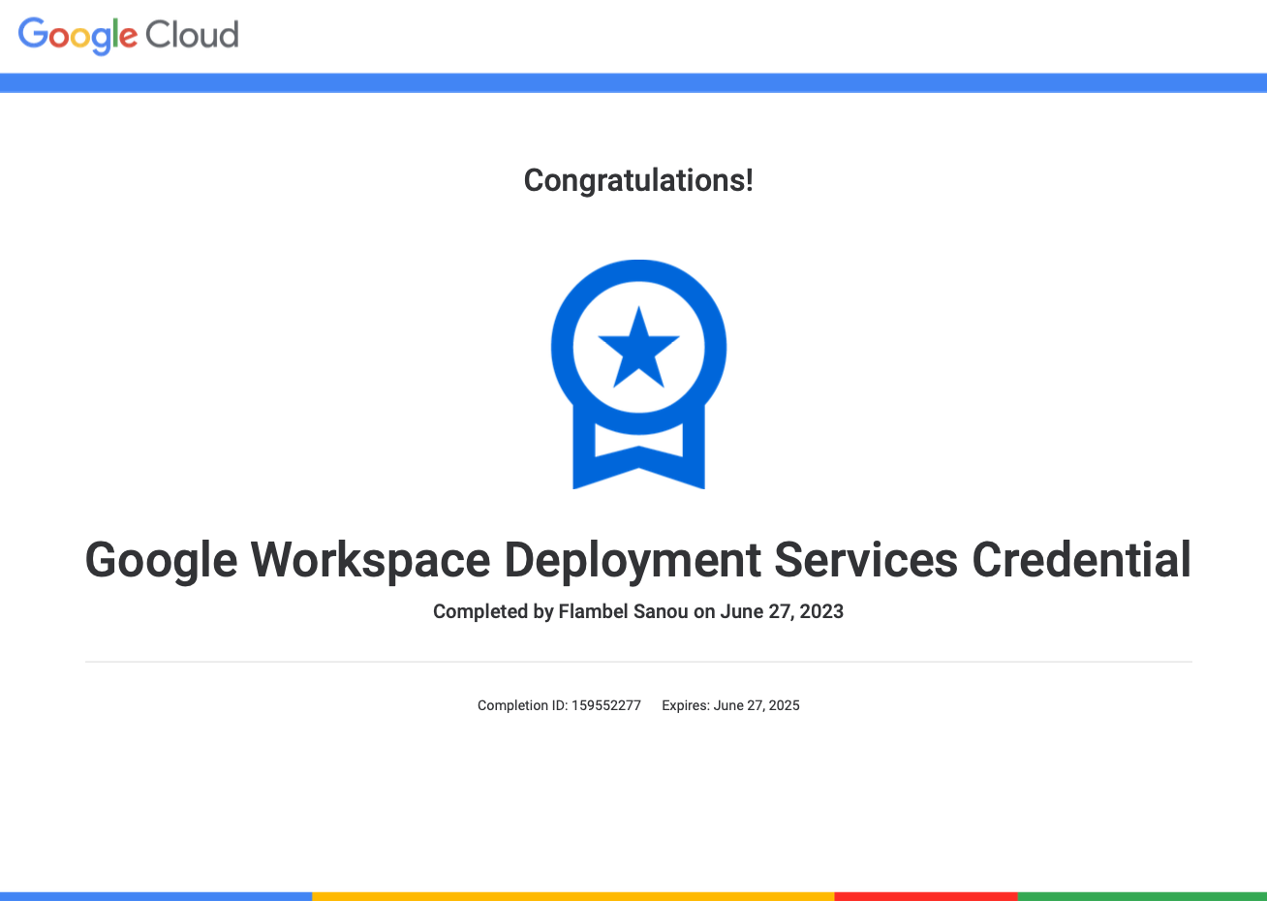Click the gray 'Cloud' word in the logo
The image size is (1267, 901).
point(192,35)
